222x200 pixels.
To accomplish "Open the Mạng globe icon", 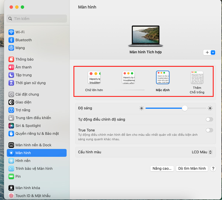I will click(x=11, y=48).
